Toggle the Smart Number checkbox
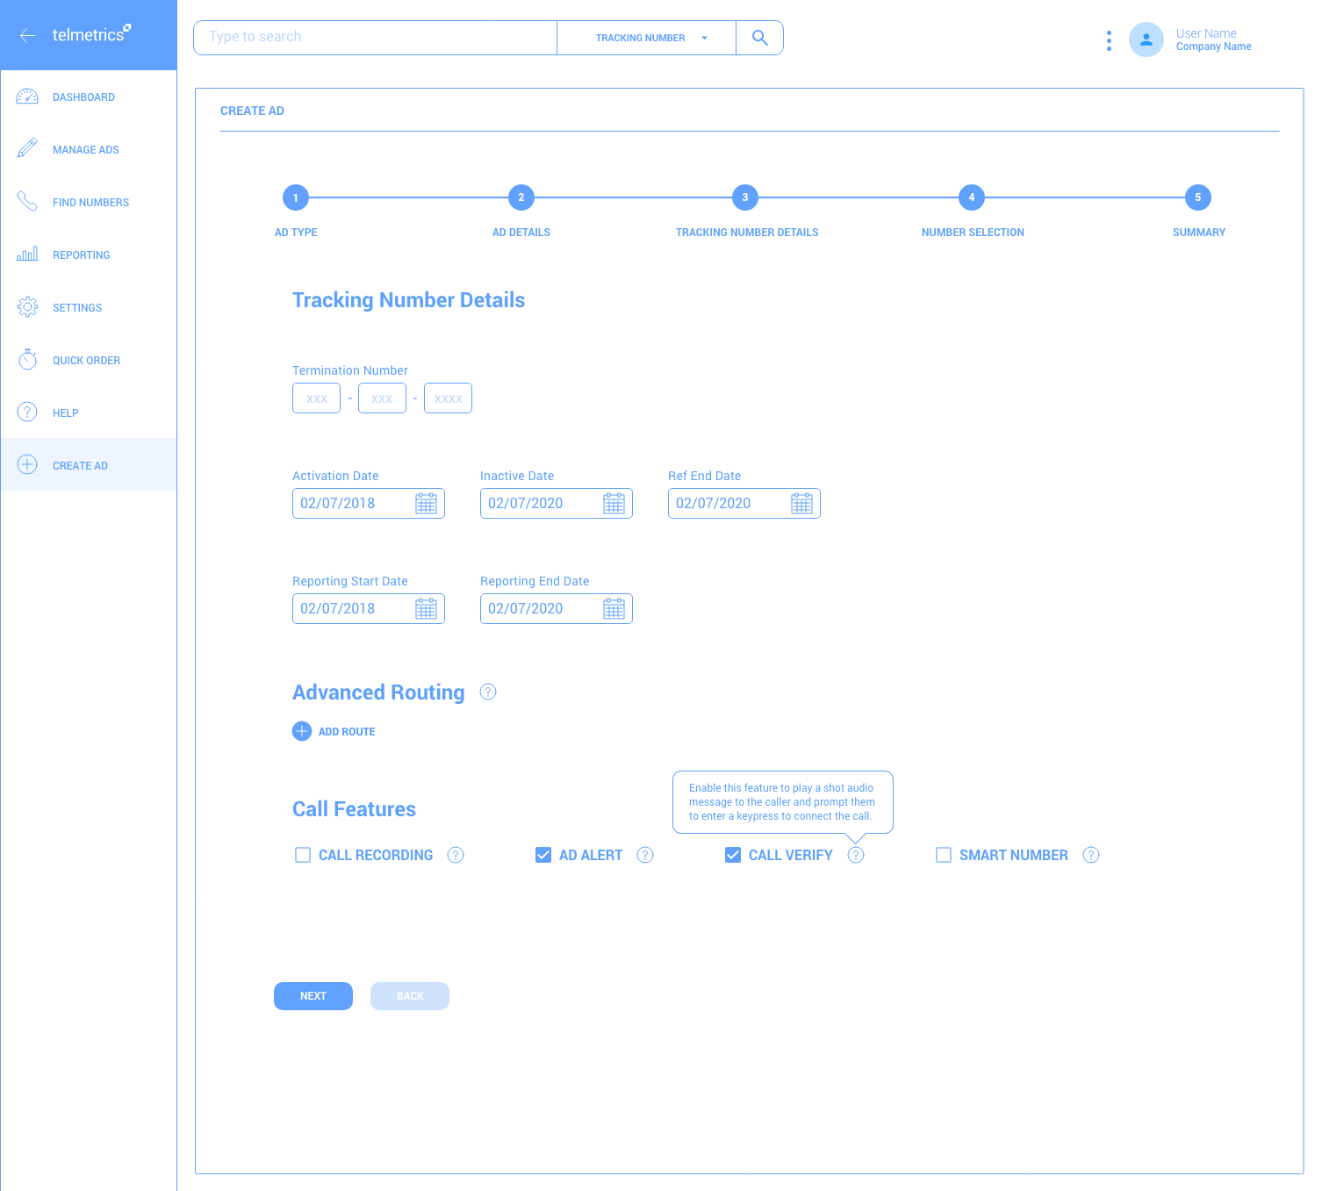Viewport: 1322px width, 1191px height. 944,855
